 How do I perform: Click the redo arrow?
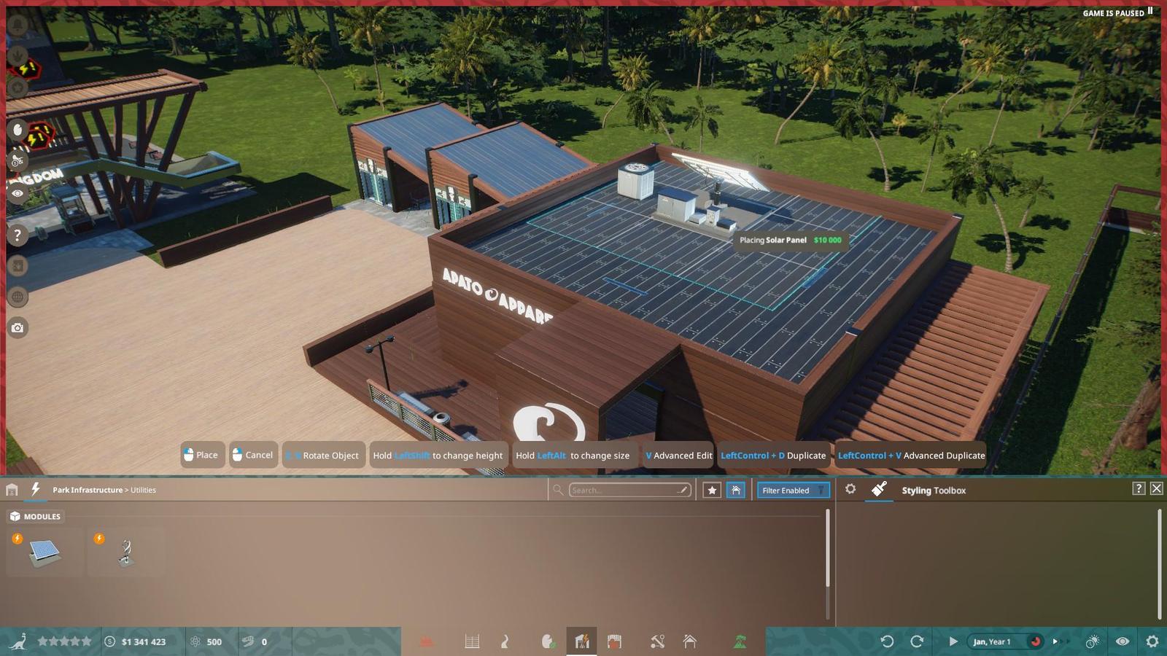[x=917, y=641]
